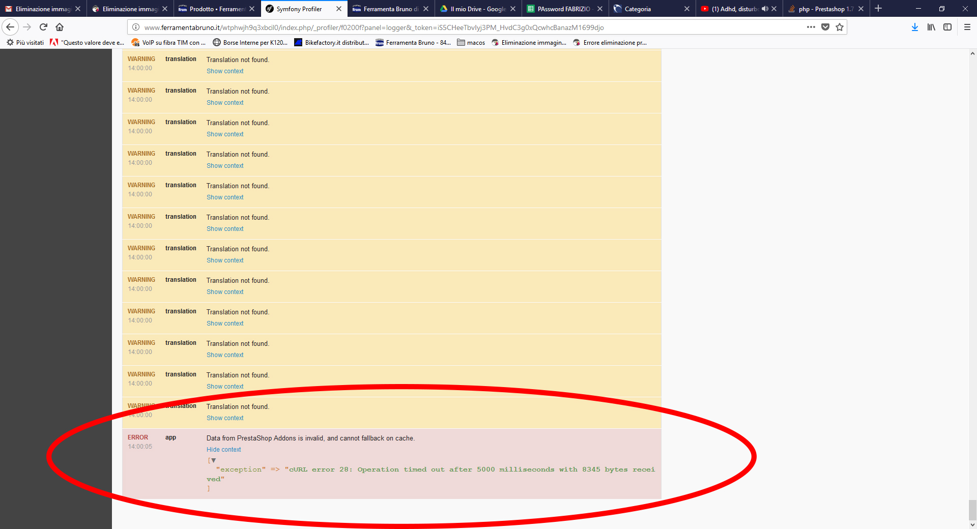The image size is (977, 529).
Task: Open Più visitati bookmarks folder
Action: [25, 43]
